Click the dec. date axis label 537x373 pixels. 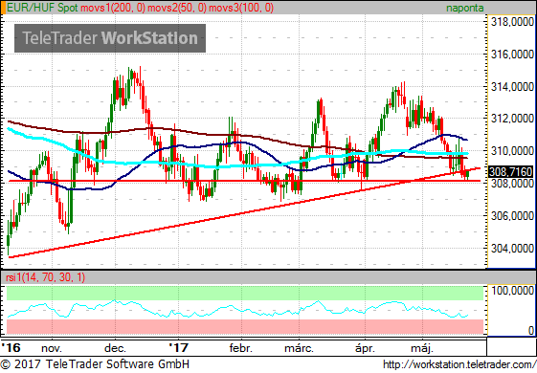(x=115, y=348)
